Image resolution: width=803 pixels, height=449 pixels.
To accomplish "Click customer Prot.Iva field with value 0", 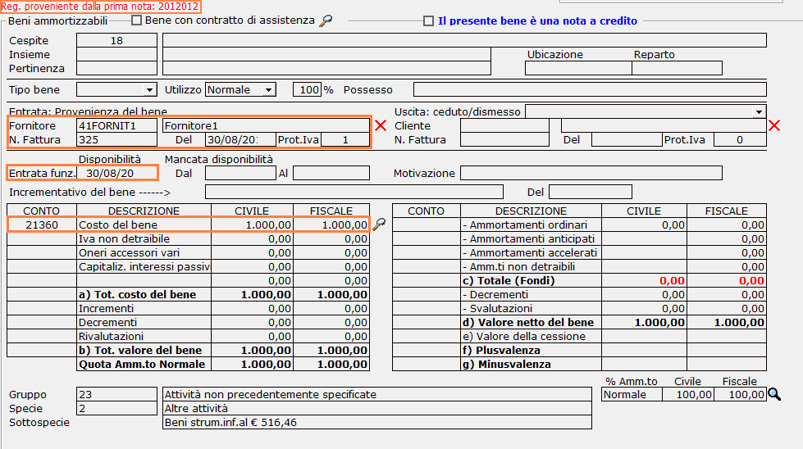I will click(740, 139).
